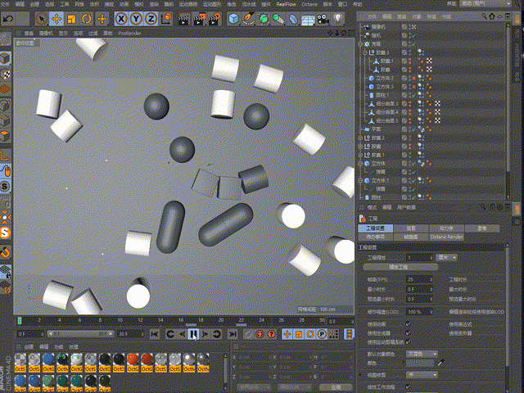The height and width of the screenshot is (393, 524).
Task: Click the Axis L-shaped icon in left sidebar
Action: [5, 155]
